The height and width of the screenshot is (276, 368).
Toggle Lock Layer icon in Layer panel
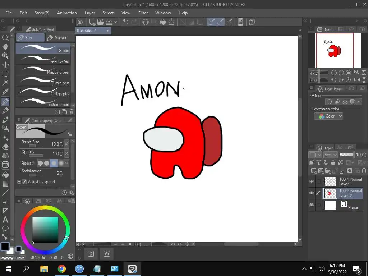[333, 162]
